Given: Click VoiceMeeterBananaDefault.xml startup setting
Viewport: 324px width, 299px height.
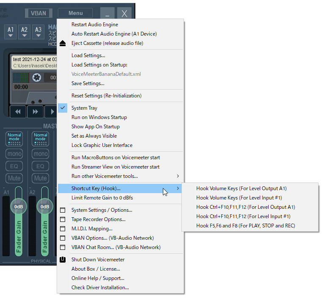Looking at the screenshot, I should click(120, 74).
